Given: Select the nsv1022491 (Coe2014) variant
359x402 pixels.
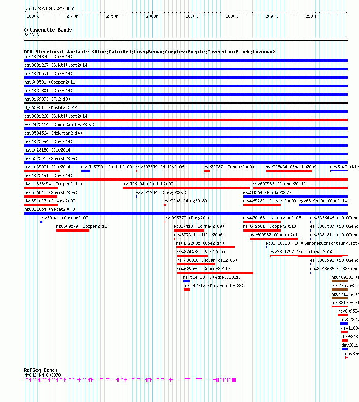Looking at the screenshot, I should coord(186,179).
